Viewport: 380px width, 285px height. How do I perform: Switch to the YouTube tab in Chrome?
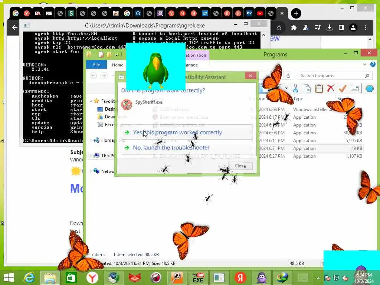[x=260, y=13]
